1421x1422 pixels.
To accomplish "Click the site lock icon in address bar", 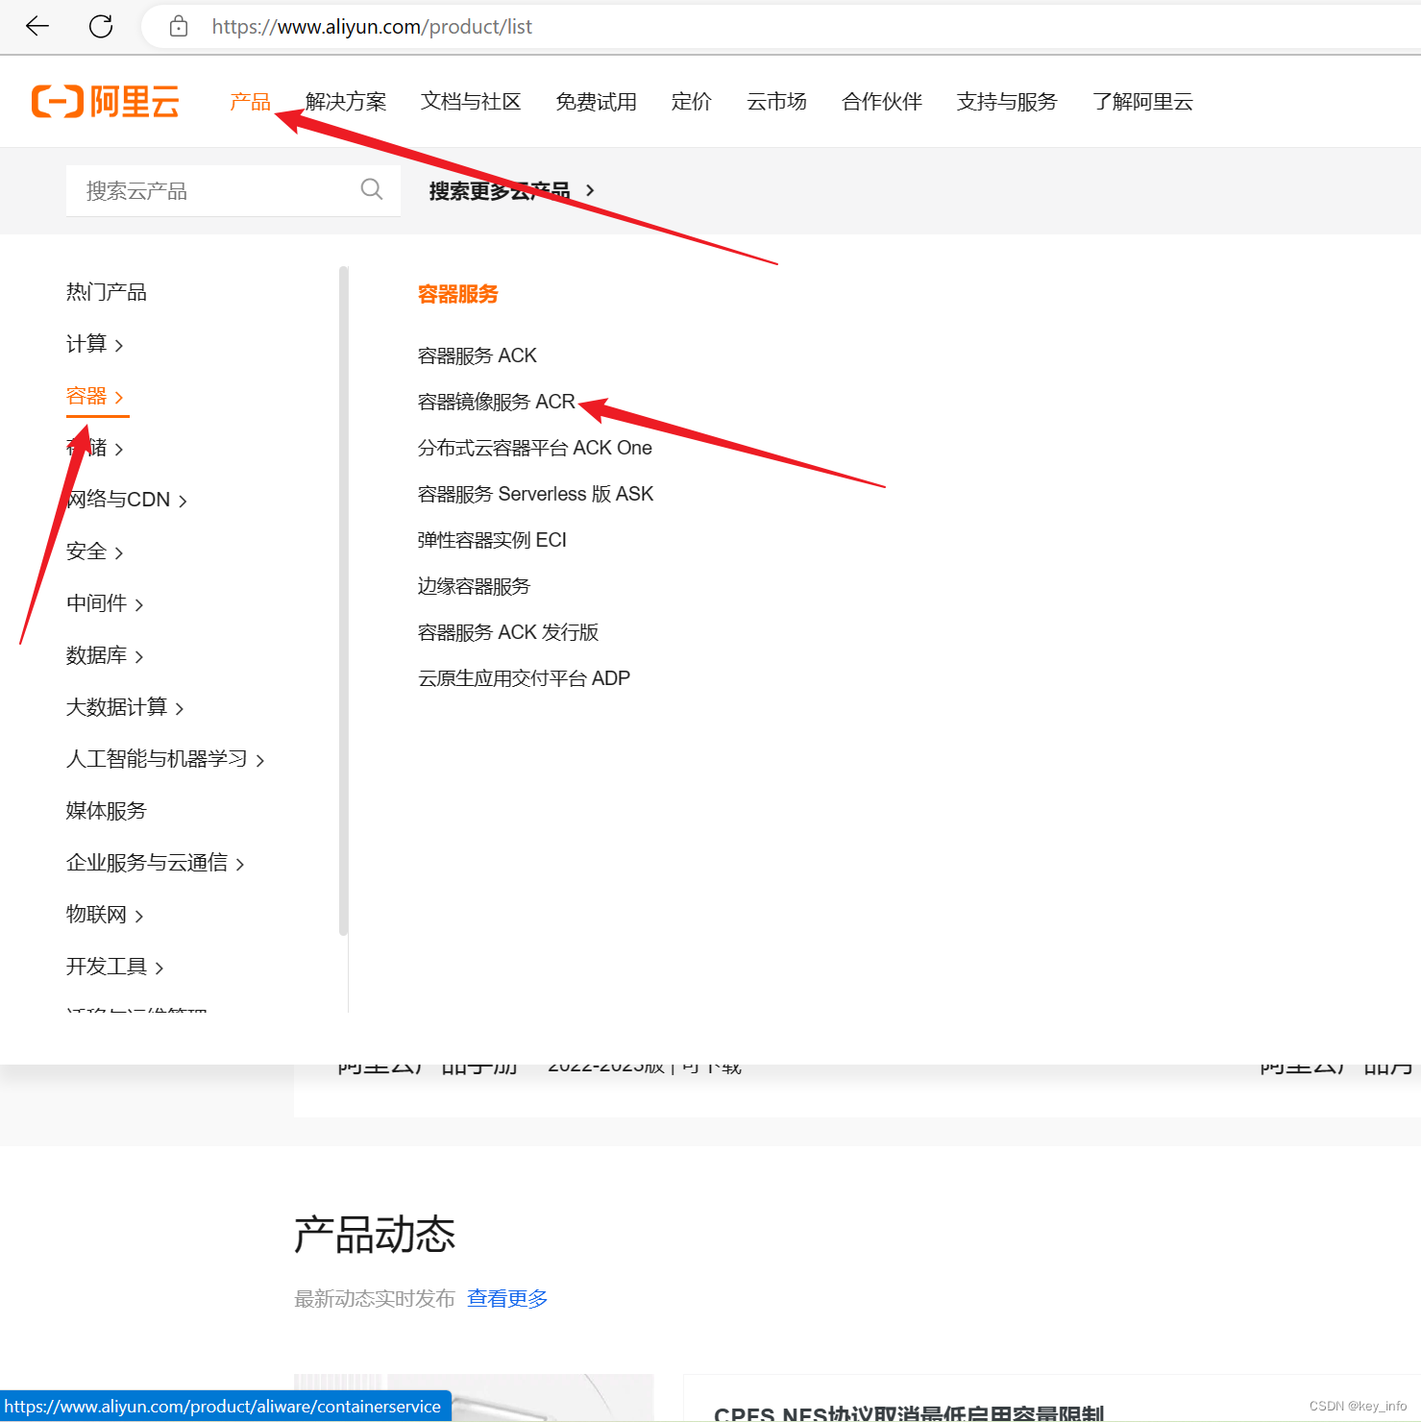I will (179, 26).
